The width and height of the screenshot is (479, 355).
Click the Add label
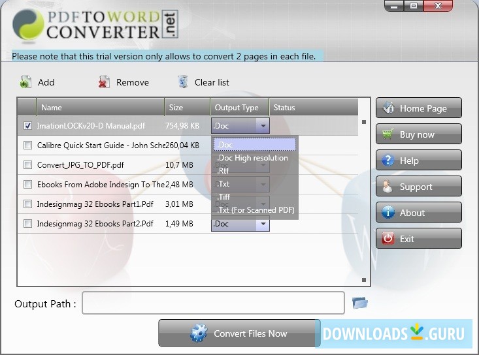click(x=46, y=82)
